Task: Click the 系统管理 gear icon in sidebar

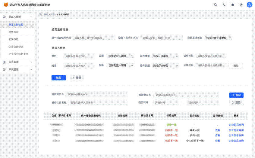Action: (4, 69)
